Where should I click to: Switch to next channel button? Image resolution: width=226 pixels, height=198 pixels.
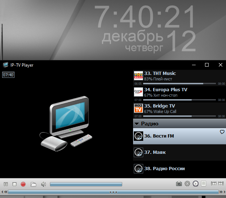(x=221, y=184)
